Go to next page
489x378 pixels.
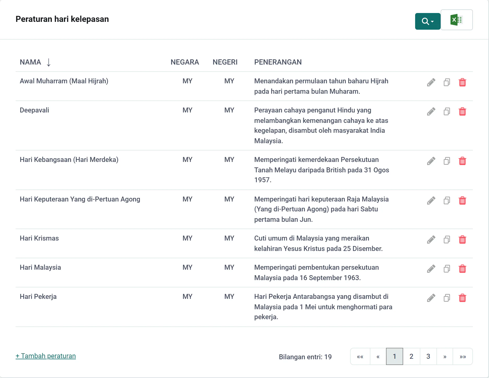pyautogui.click(x=445, y=356)
